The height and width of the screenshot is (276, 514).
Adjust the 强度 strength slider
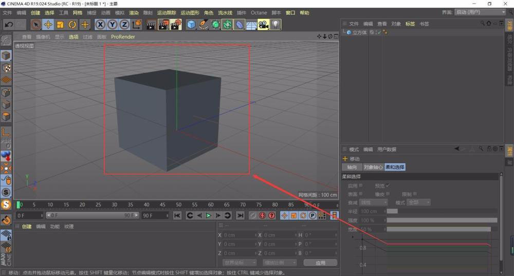[442, 220]
